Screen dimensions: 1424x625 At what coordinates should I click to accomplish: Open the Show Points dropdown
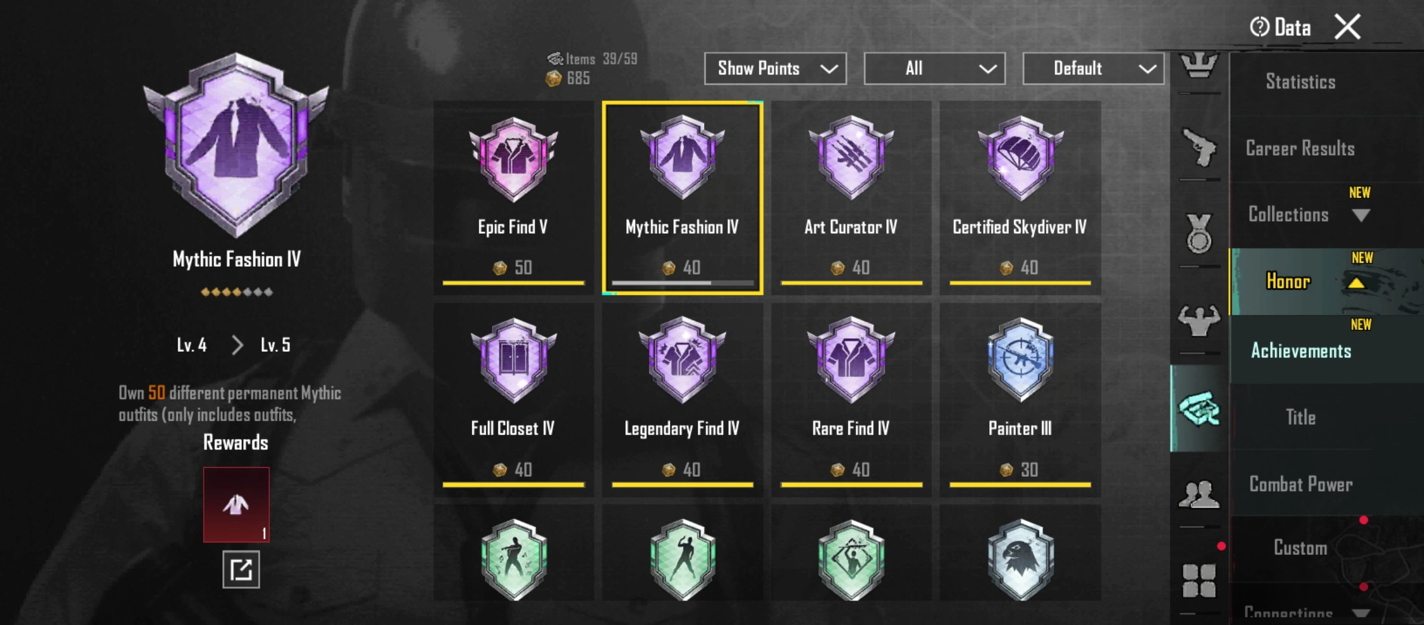[775, 68]
